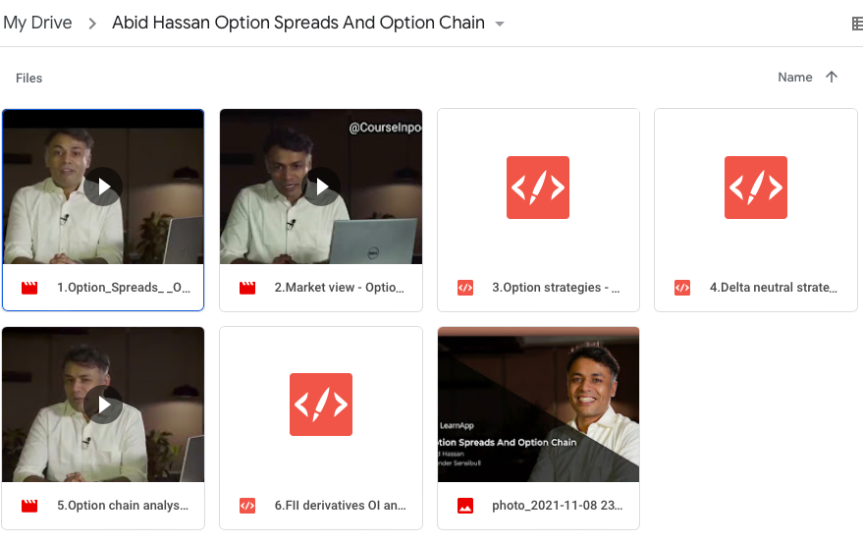The width and height of the screenshot is (863, 542).
Task: Click the Name sort column header
Action: (x=794, y=78)
